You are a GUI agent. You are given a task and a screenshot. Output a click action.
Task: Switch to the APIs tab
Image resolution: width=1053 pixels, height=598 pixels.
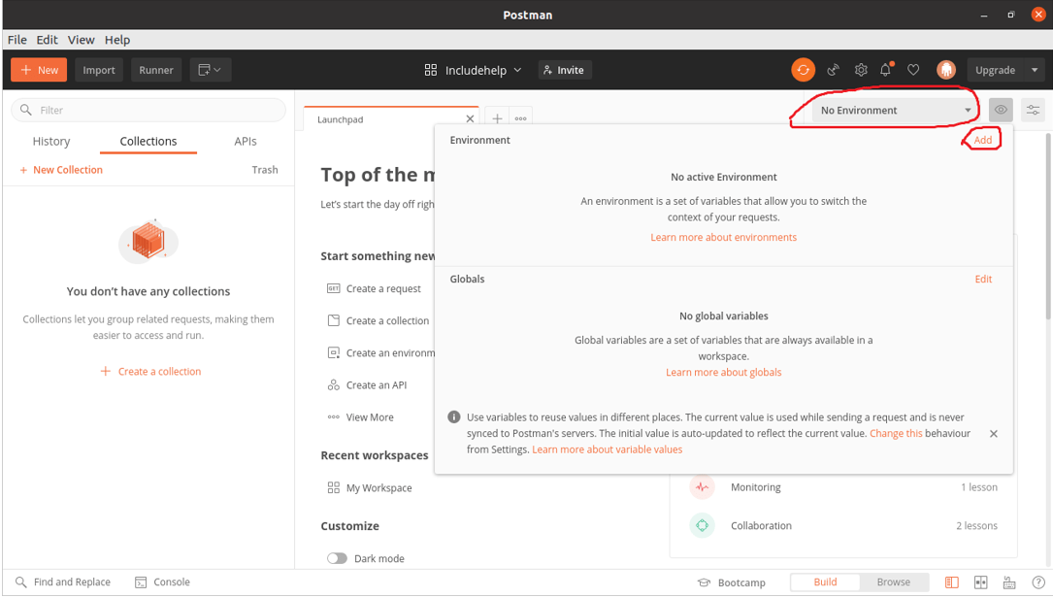[x=245, y=141]
